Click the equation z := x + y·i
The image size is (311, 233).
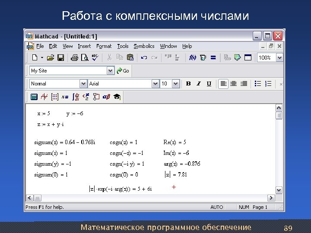(x=51, y=124)
